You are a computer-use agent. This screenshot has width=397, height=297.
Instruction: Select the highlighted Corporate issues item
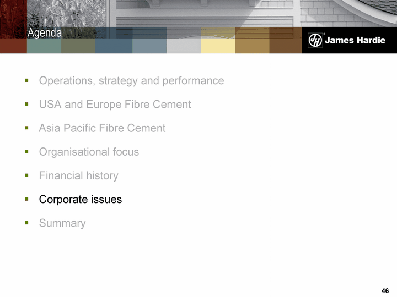[x=80, y=200]
